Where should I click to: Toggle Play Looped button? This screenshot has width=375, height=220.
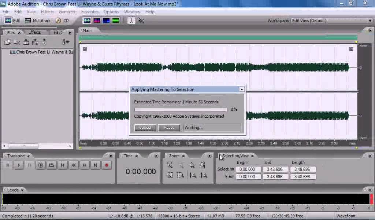click(51, 165)
